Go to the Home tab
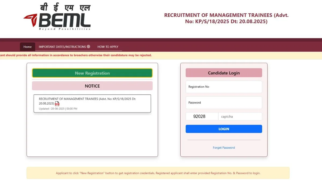Viewport: 322px width, 184px height. point(27,47)
